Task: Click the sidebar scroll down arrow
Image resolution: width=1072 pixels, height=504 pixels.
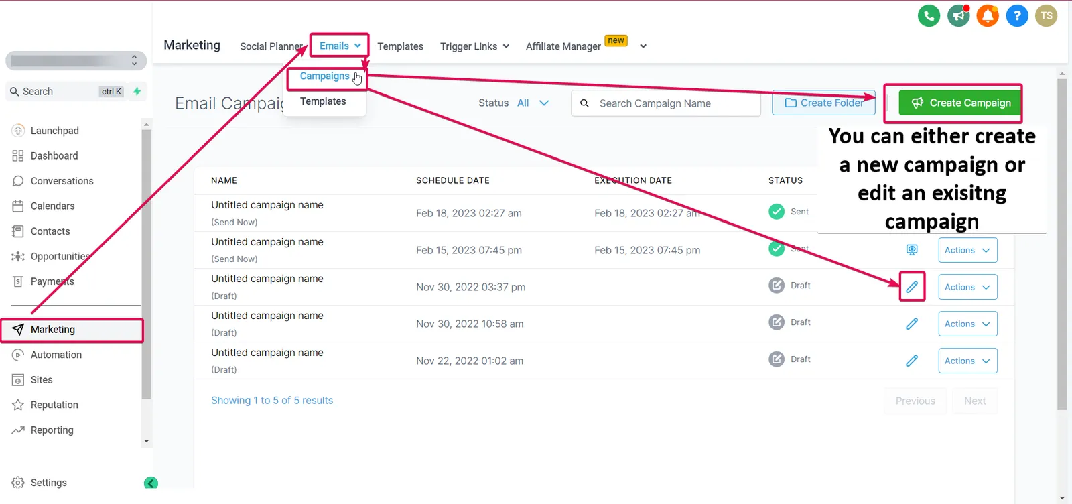Action: (x=146, y=441)
